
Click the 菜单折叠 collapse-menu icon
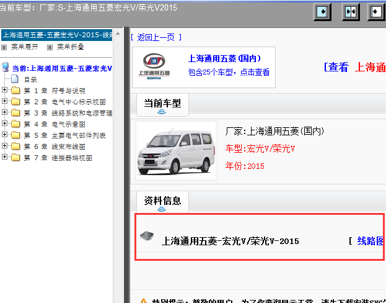click(50, 47)
